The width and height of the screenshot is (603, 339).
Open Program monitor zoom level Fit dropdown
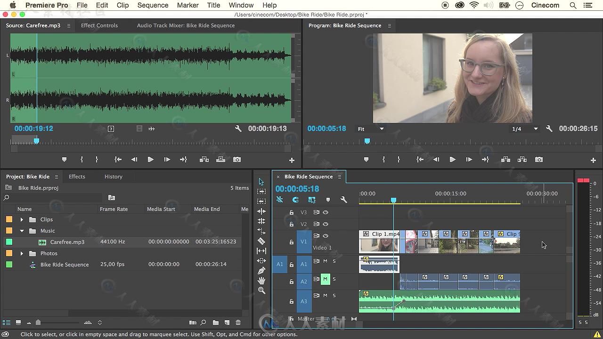(x=371, y=129)
